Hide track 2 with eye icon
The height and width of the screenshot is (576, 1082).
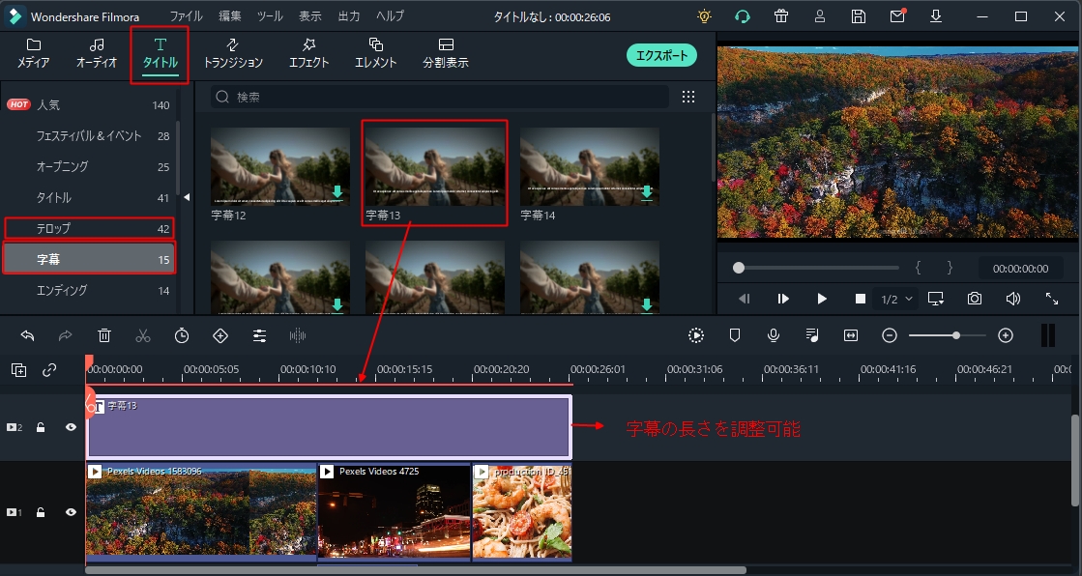pyautogui.click(x=72, y=428)
